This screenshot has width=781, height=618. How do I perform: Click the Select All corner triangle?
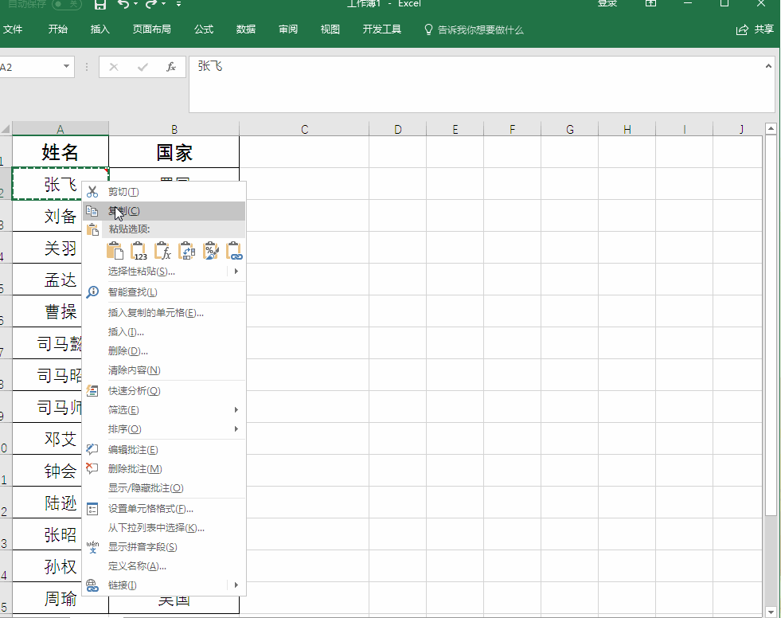(6, 128)
